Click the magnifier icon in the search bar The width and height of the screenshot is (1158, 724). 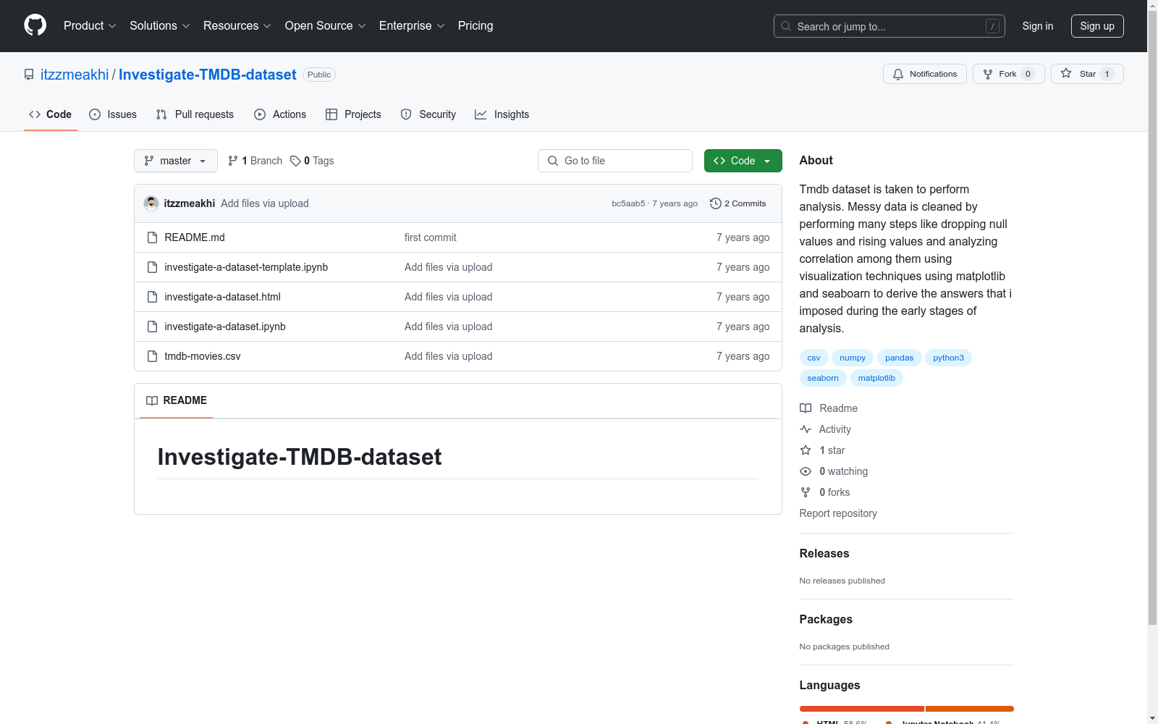tap(786, 26)
